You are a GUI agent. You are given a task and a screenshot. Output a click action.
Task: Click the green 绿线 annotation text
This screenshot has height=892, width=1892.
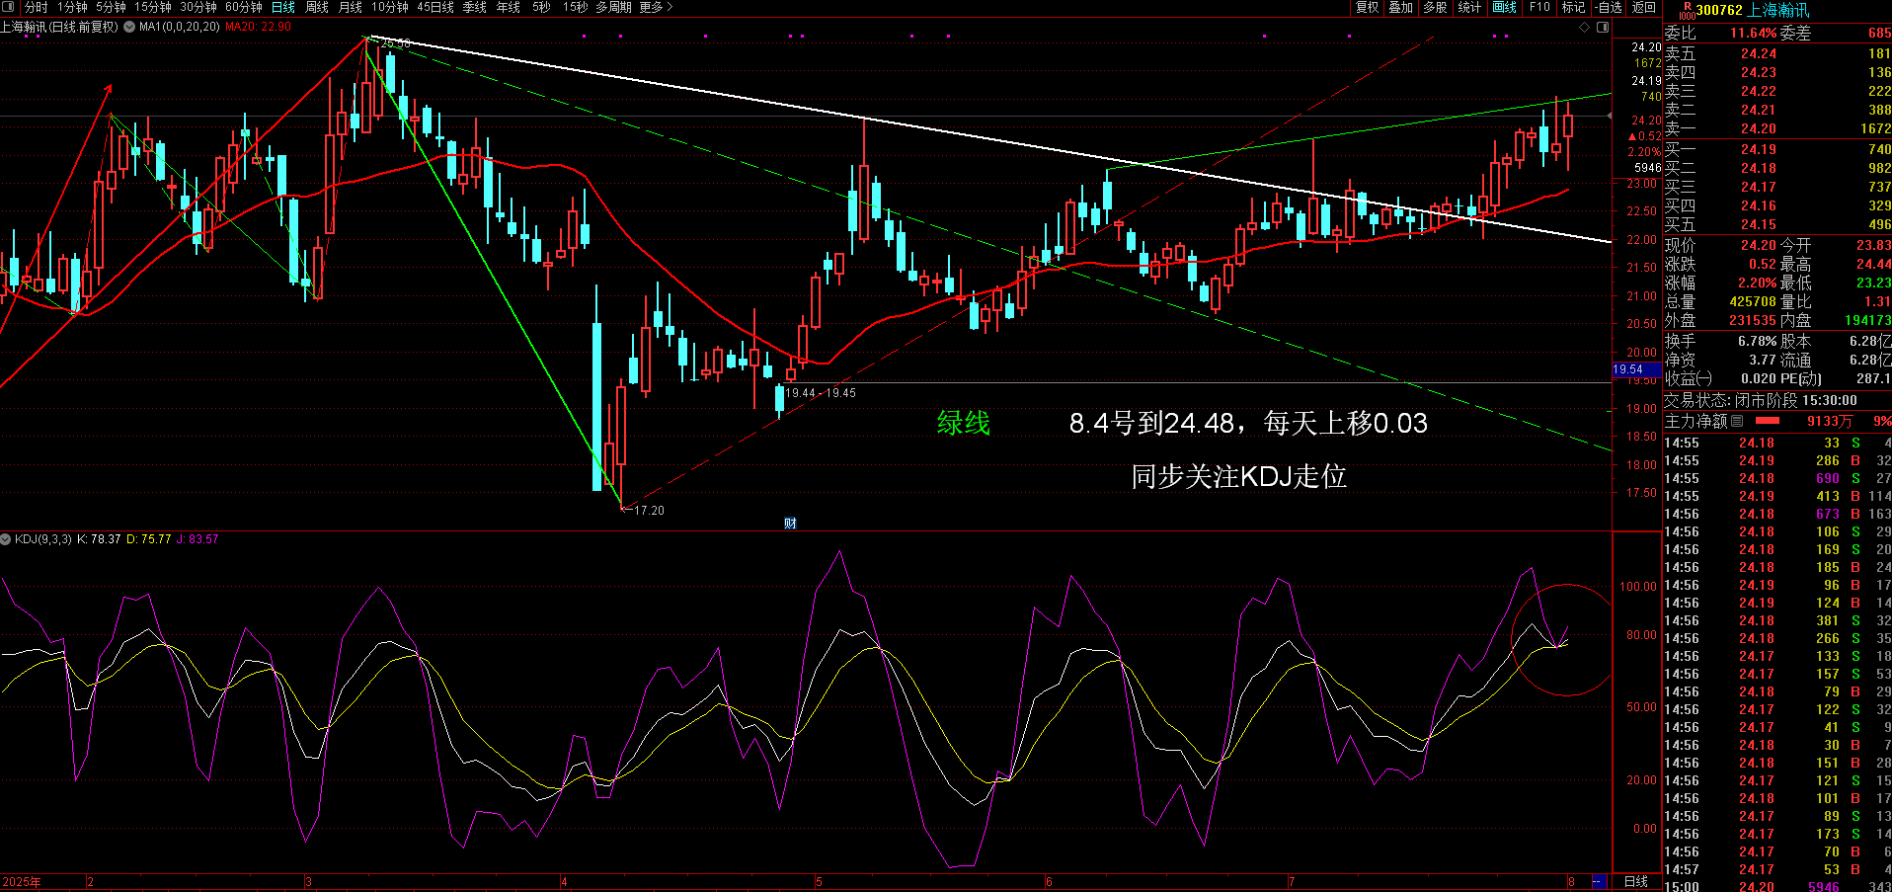(x=963, y=423)
